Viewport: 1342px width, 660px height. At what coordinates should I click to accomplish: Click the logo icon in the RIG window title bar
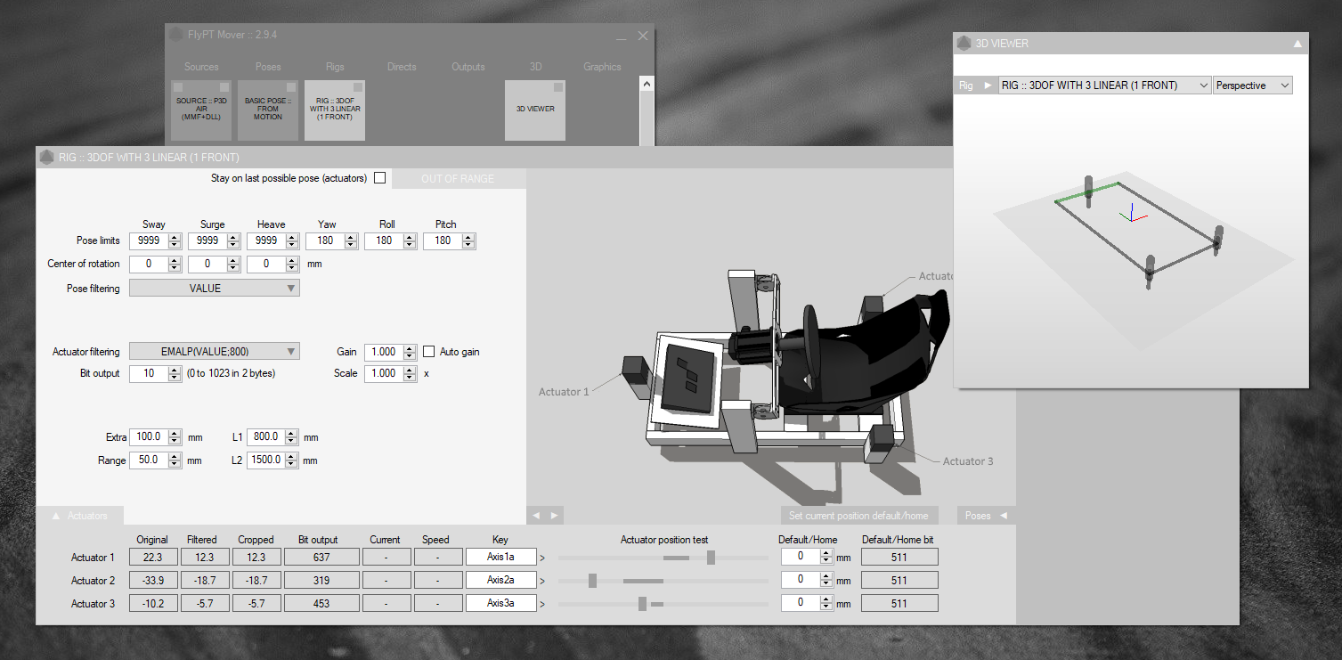coord(46,158)
